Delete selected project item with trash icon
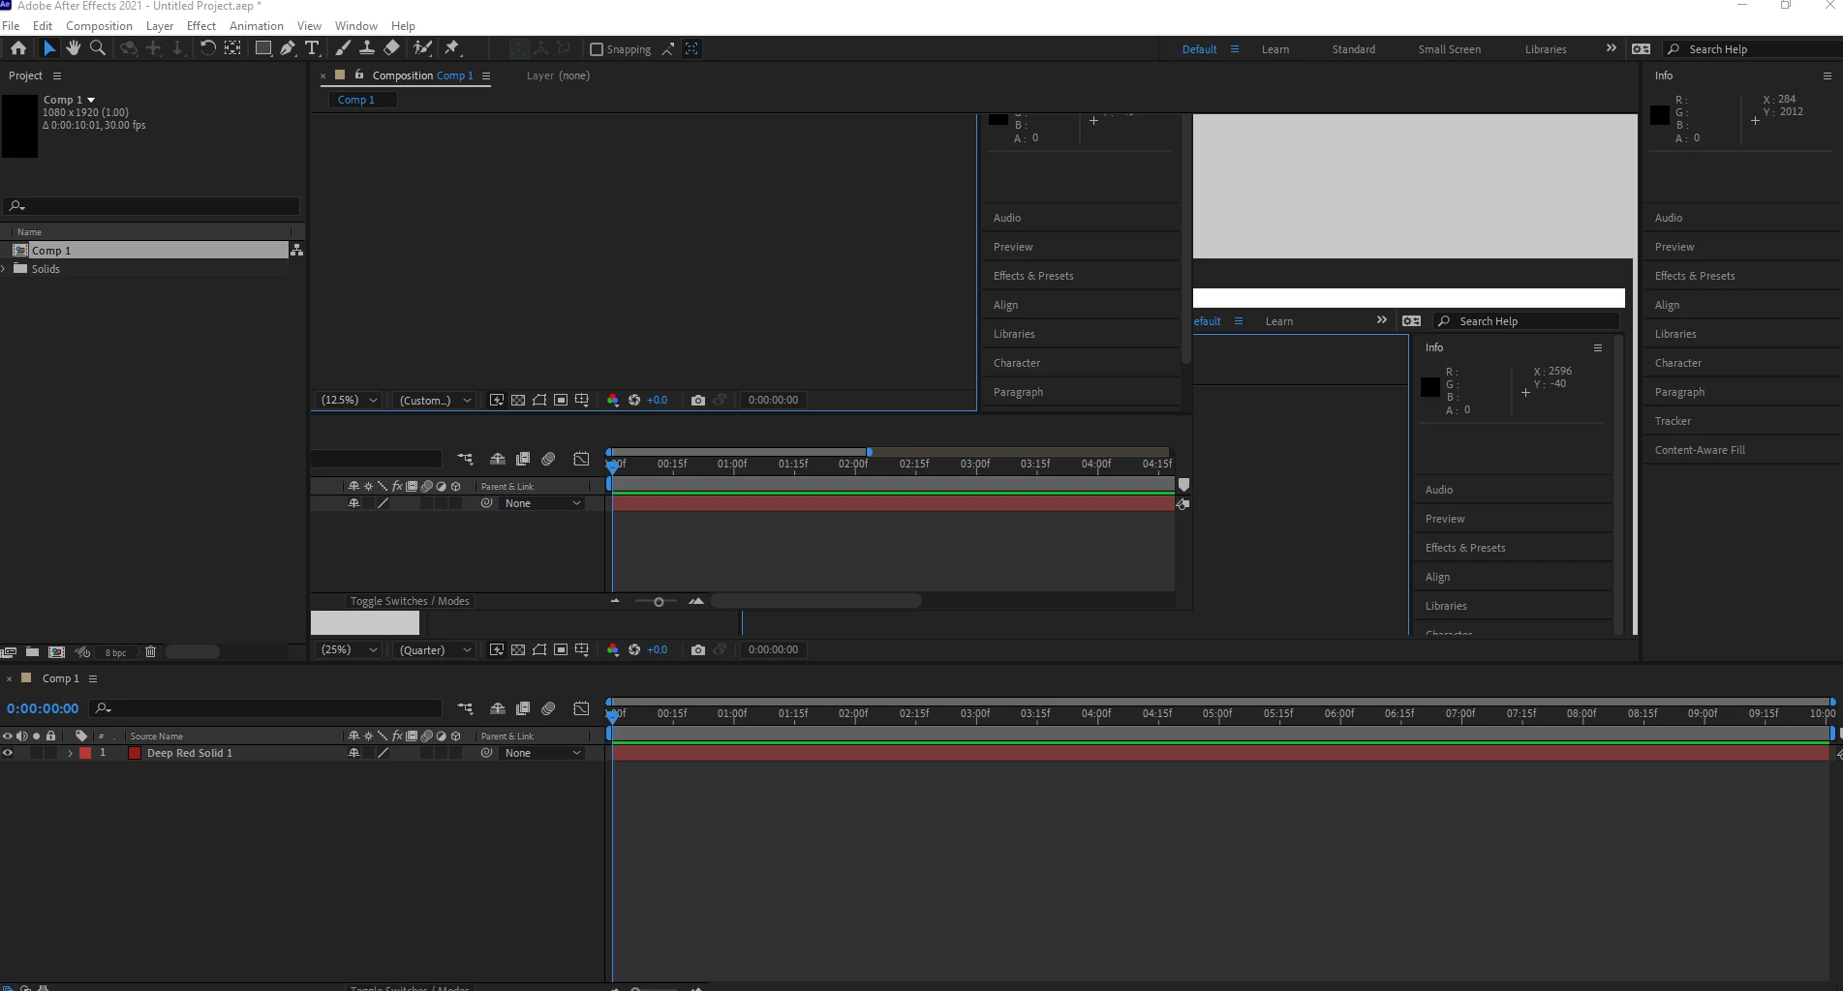The image size is (1843, 991). click(150, 651)
